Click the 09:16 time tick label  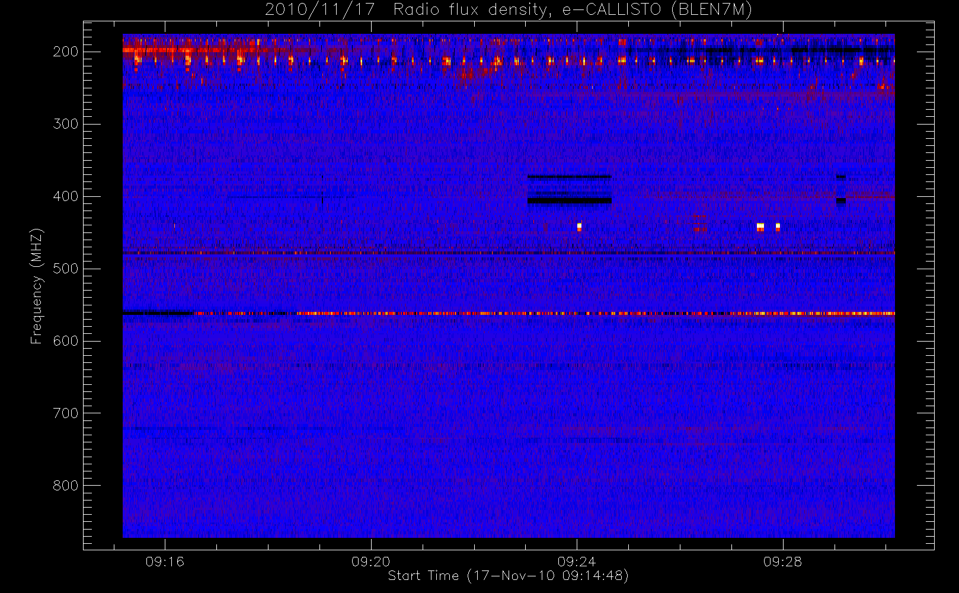click(165, 562)
